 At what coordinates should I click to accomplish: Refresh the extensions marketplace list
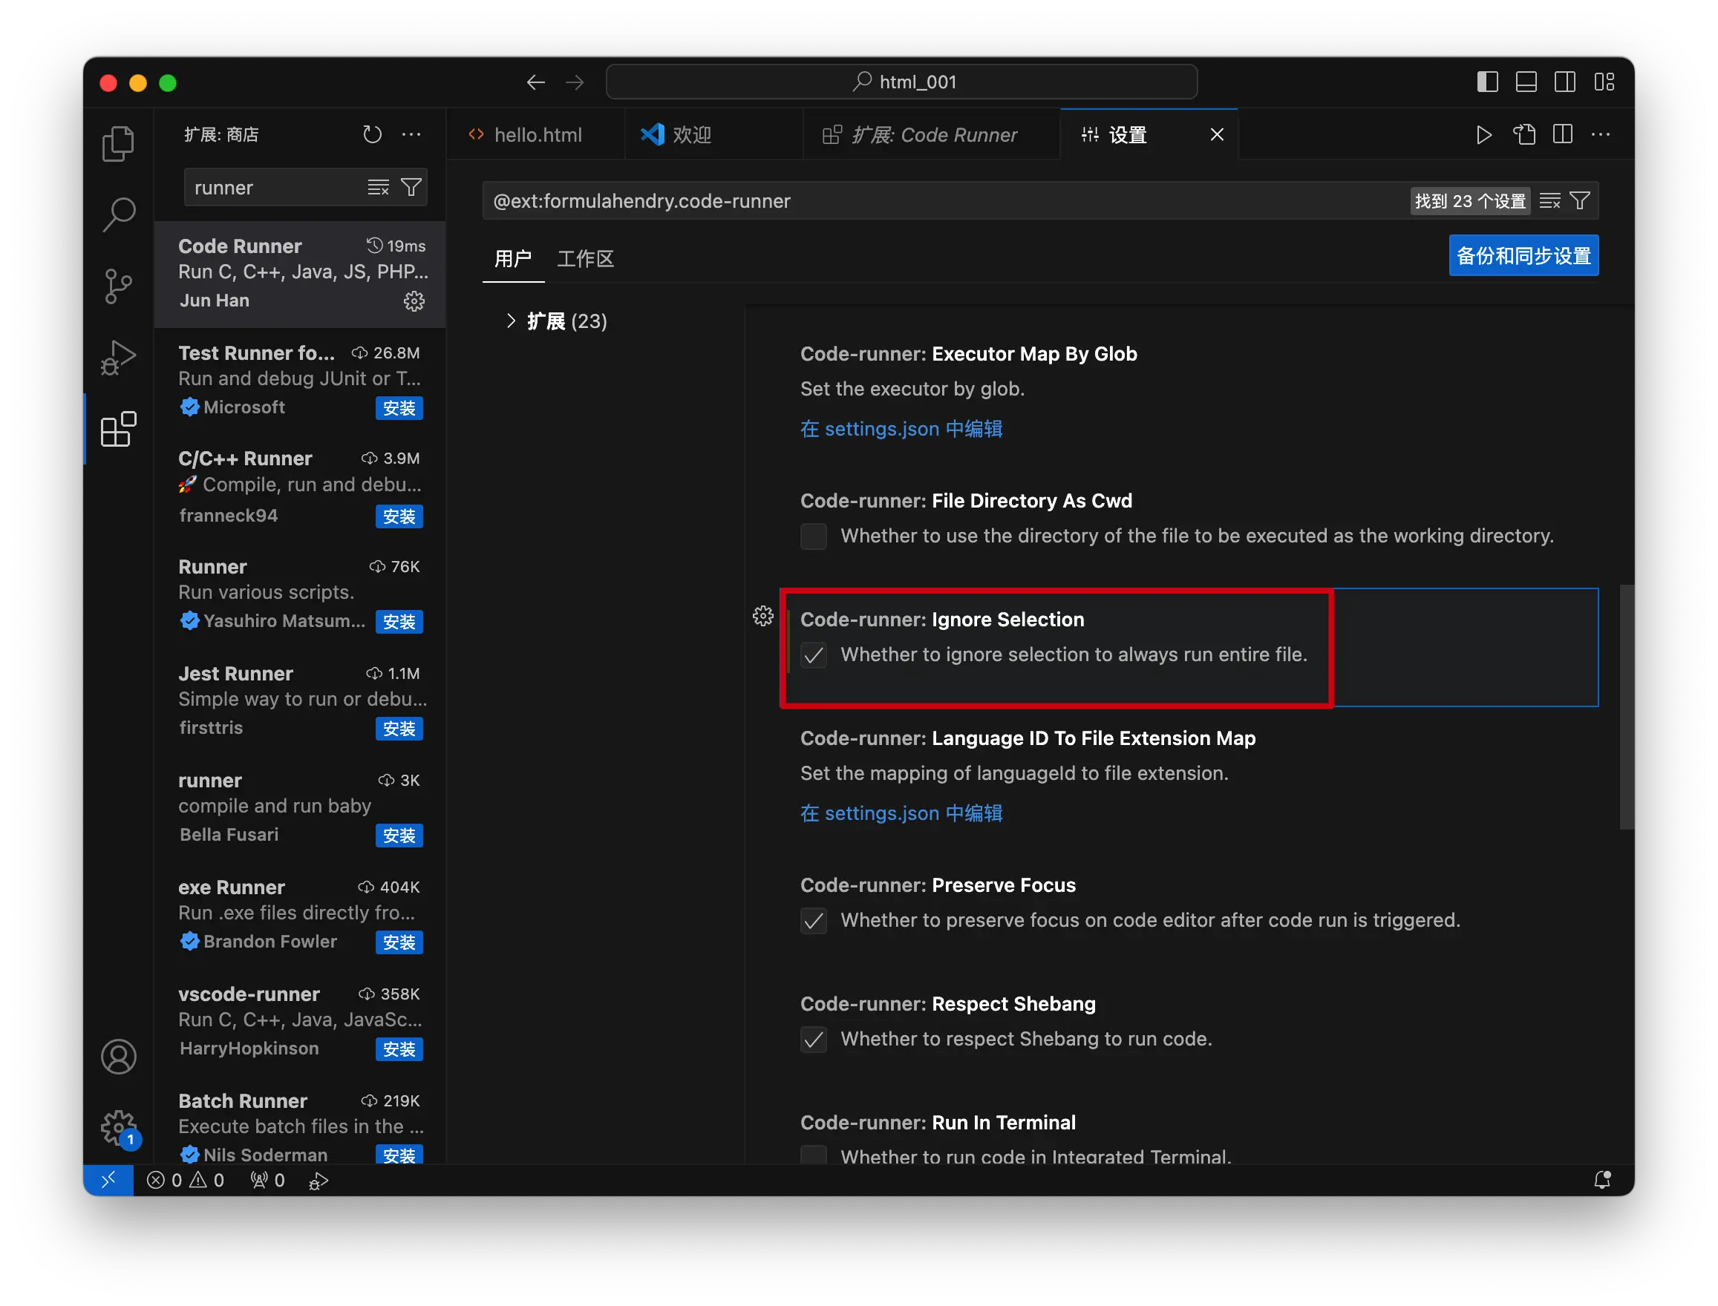373,134
